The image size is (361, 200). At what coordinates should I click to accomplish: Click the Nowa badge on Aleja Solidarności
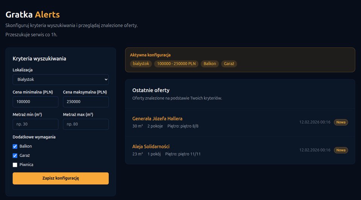click(341, 150)
